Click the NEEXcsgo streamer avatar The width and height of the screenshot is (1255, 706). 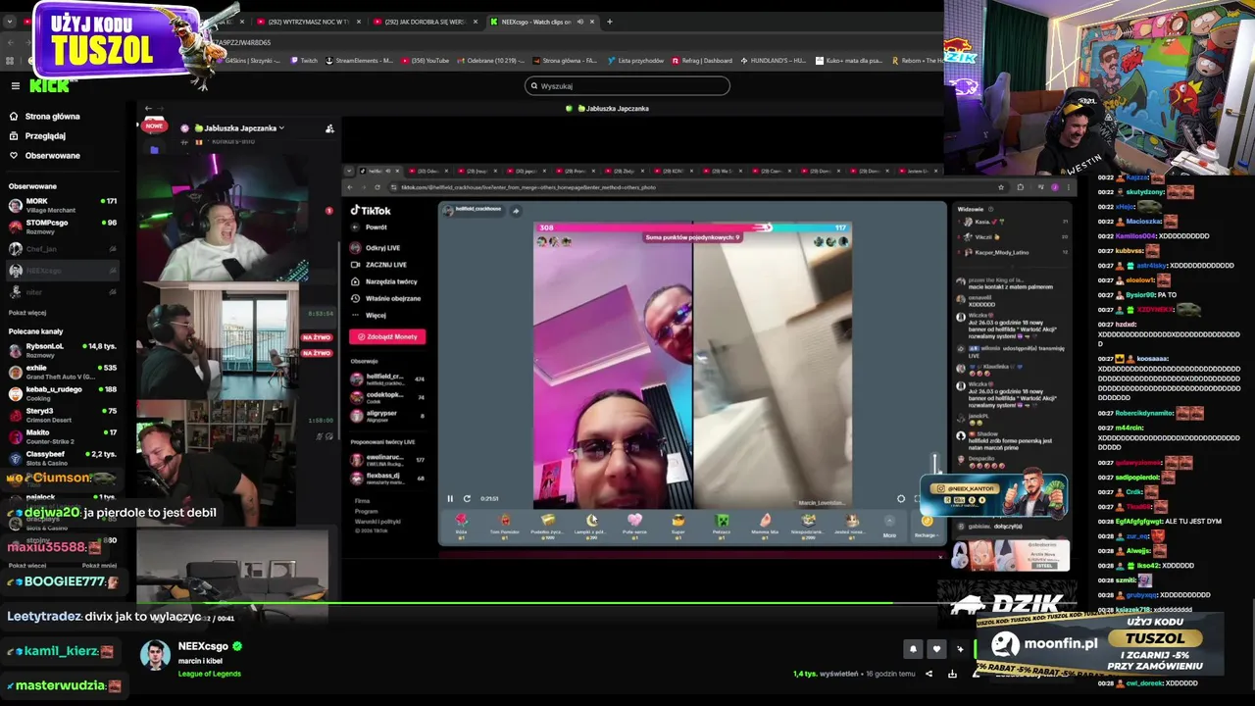(x=155, y=655)
